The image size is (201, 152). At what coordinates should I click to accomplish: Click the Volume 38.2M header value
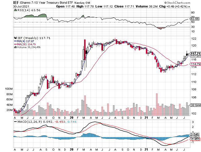pos(146,6)
